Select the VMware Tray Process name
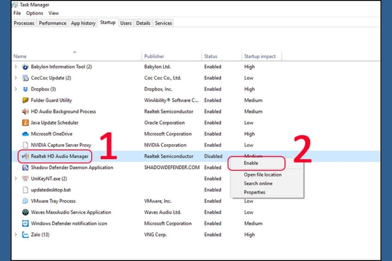Screen dimensions: 392x261 point(53,201)
